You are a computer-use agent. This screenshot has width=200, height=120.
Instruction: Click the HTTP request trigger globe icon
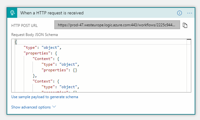12,13
